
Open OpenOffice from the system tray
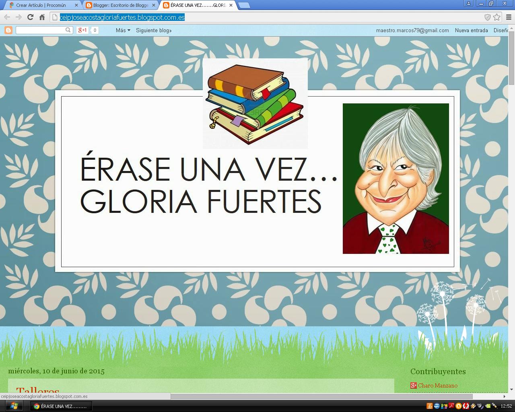tap(437, 406)
